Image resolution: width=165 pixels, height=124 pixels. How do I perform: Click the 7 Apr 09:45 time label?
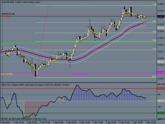tap(71, 122)
